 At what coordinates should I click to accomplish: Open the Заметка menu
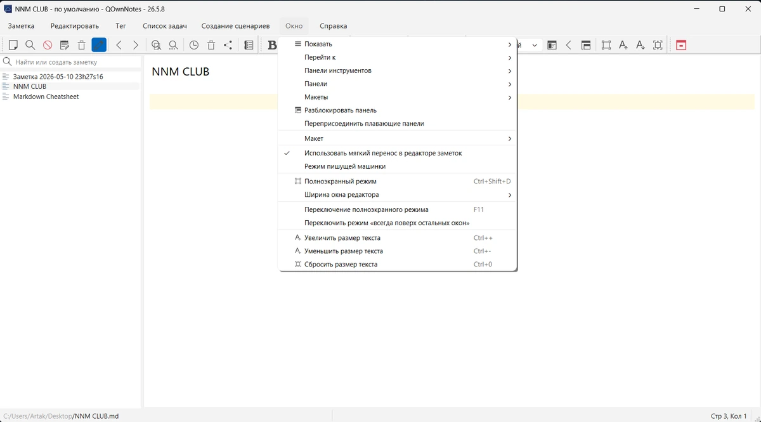(21, 26)
